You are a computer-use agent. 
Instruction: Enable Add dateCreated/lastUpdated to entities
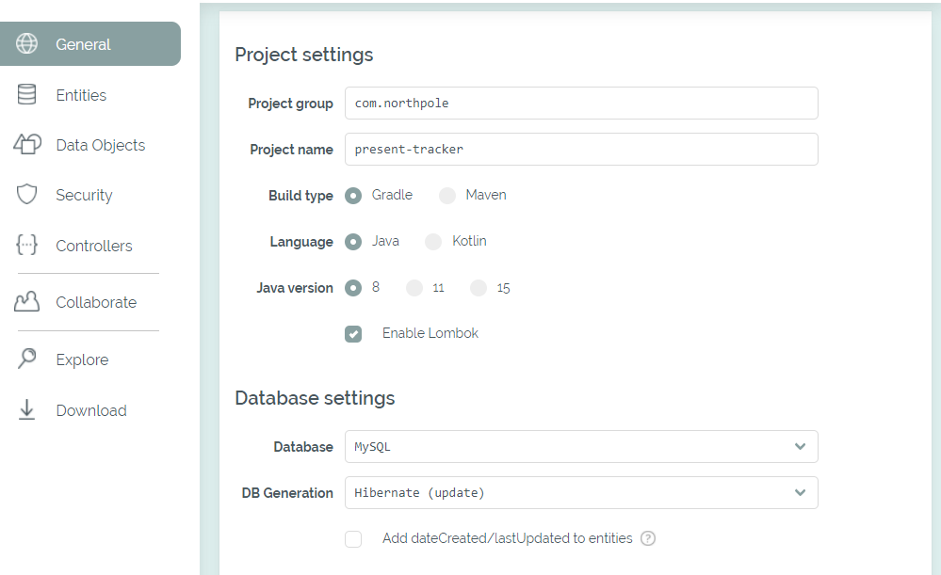point(353,539)
